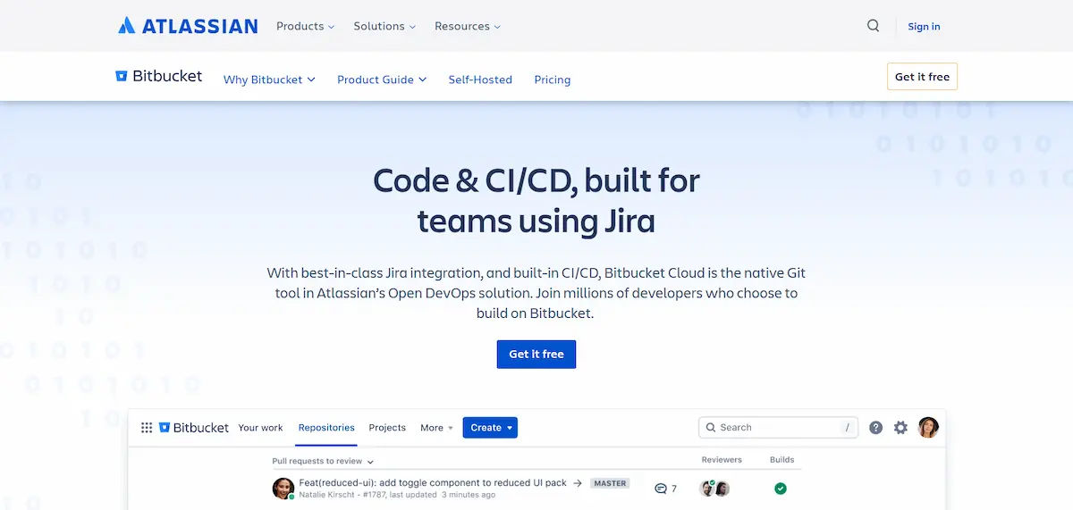Open the app switcher grid icon
Screen dimensions: 1073x510
pos(147,428)
